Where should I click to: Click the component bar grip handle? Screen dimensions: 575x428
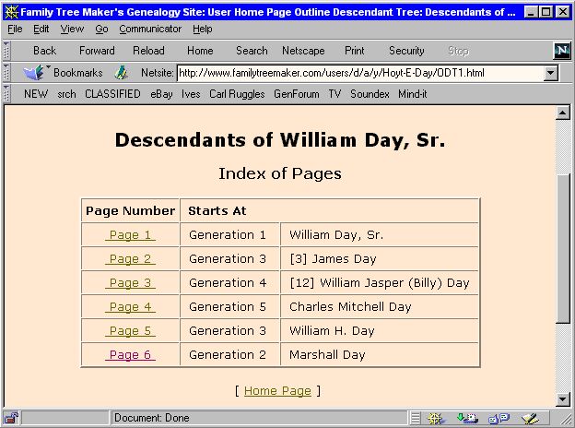coord(415,418)
